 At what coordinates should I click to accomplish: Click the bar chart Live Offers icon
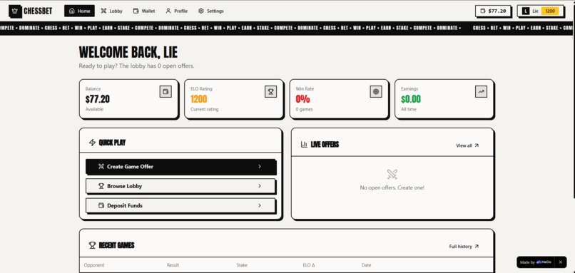(x=304, y=145)
